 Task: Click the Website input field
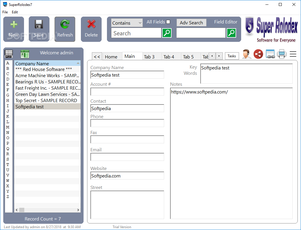pyautogui.click(x=127, y=176)
